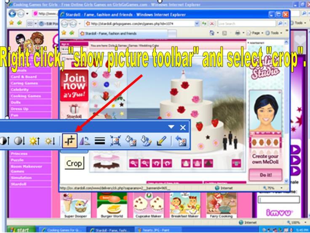Open Tools menu in Stardoll window

click(274, 33)
